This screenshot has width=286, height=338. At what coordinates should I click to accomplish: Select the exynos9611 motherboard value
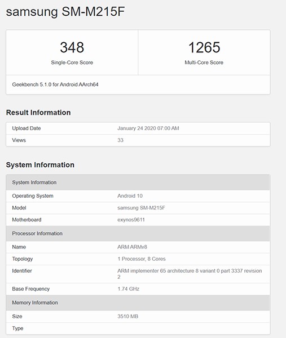click(x=131, y=220)
